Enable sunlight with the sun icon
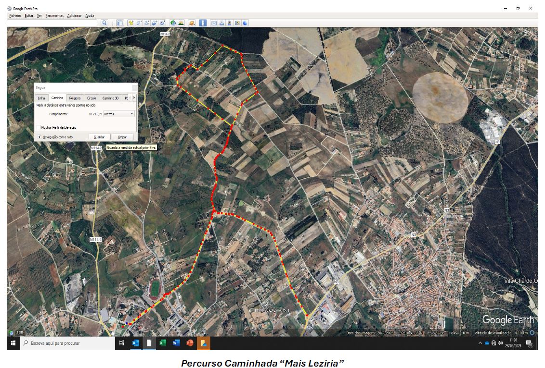 180,23
